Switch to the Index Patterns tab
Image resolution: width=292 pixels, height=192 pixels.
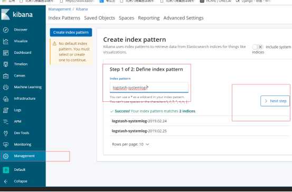[x=64, y=18]
